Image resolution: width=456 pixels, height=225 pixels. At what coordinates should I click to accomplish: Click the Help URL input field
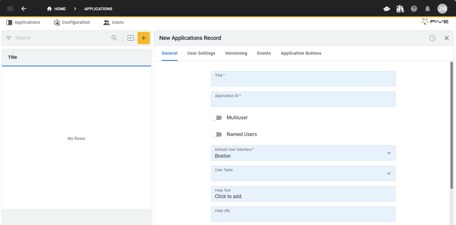303,214
